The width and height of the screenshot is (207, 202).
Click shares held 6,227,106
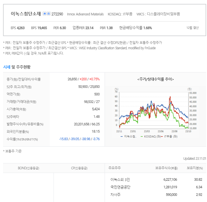(x=170, y=180)
